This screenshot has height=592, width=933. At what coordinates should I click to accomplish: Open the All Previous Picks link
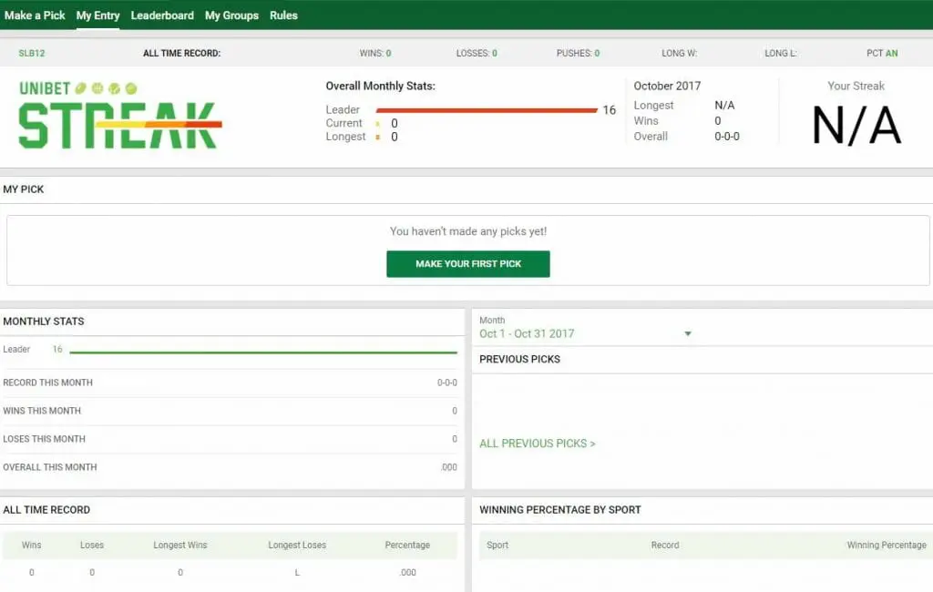pyautogui.click(x=537, y=444)
